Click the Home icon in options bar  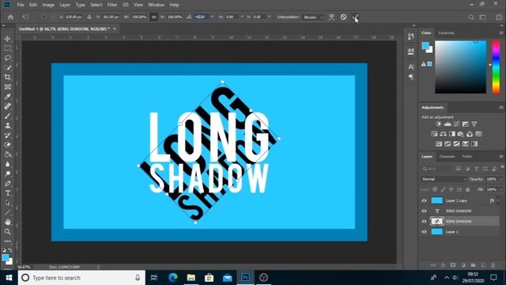coord(10,17)
